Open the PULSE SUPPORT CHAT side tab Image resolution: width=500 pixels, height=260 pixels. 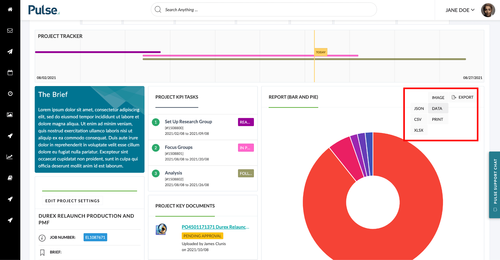[x=495, y=185]
